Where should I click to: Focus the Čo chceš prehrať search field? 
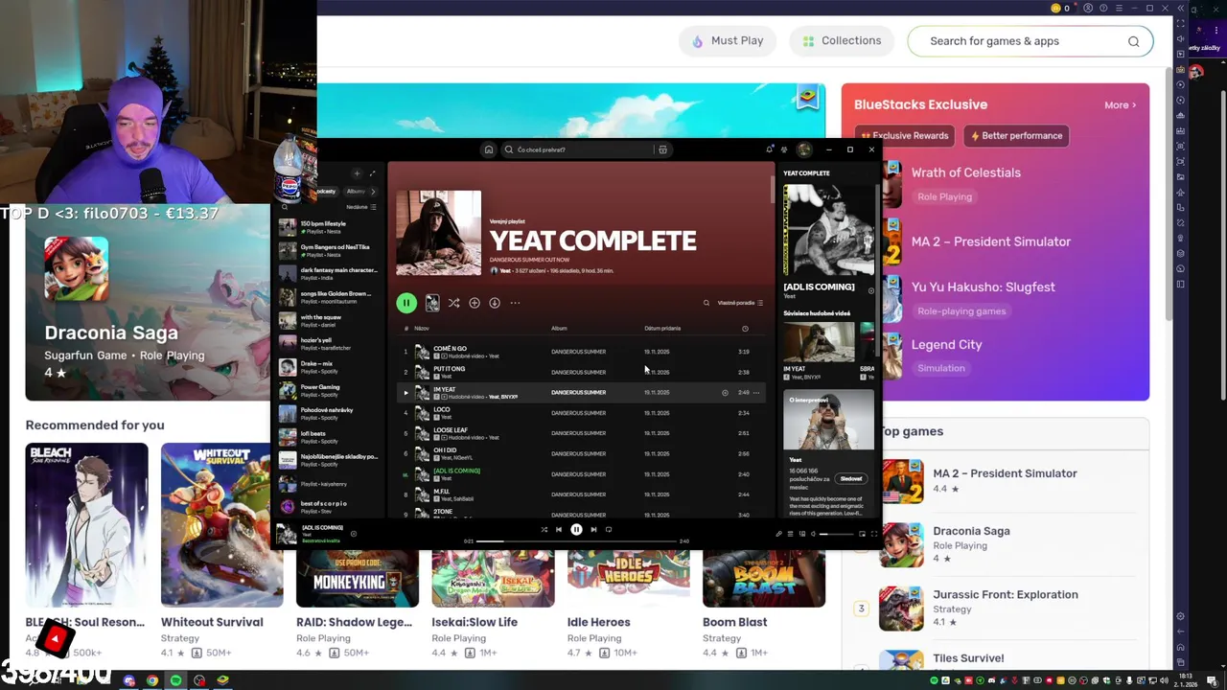pos(578,149)
